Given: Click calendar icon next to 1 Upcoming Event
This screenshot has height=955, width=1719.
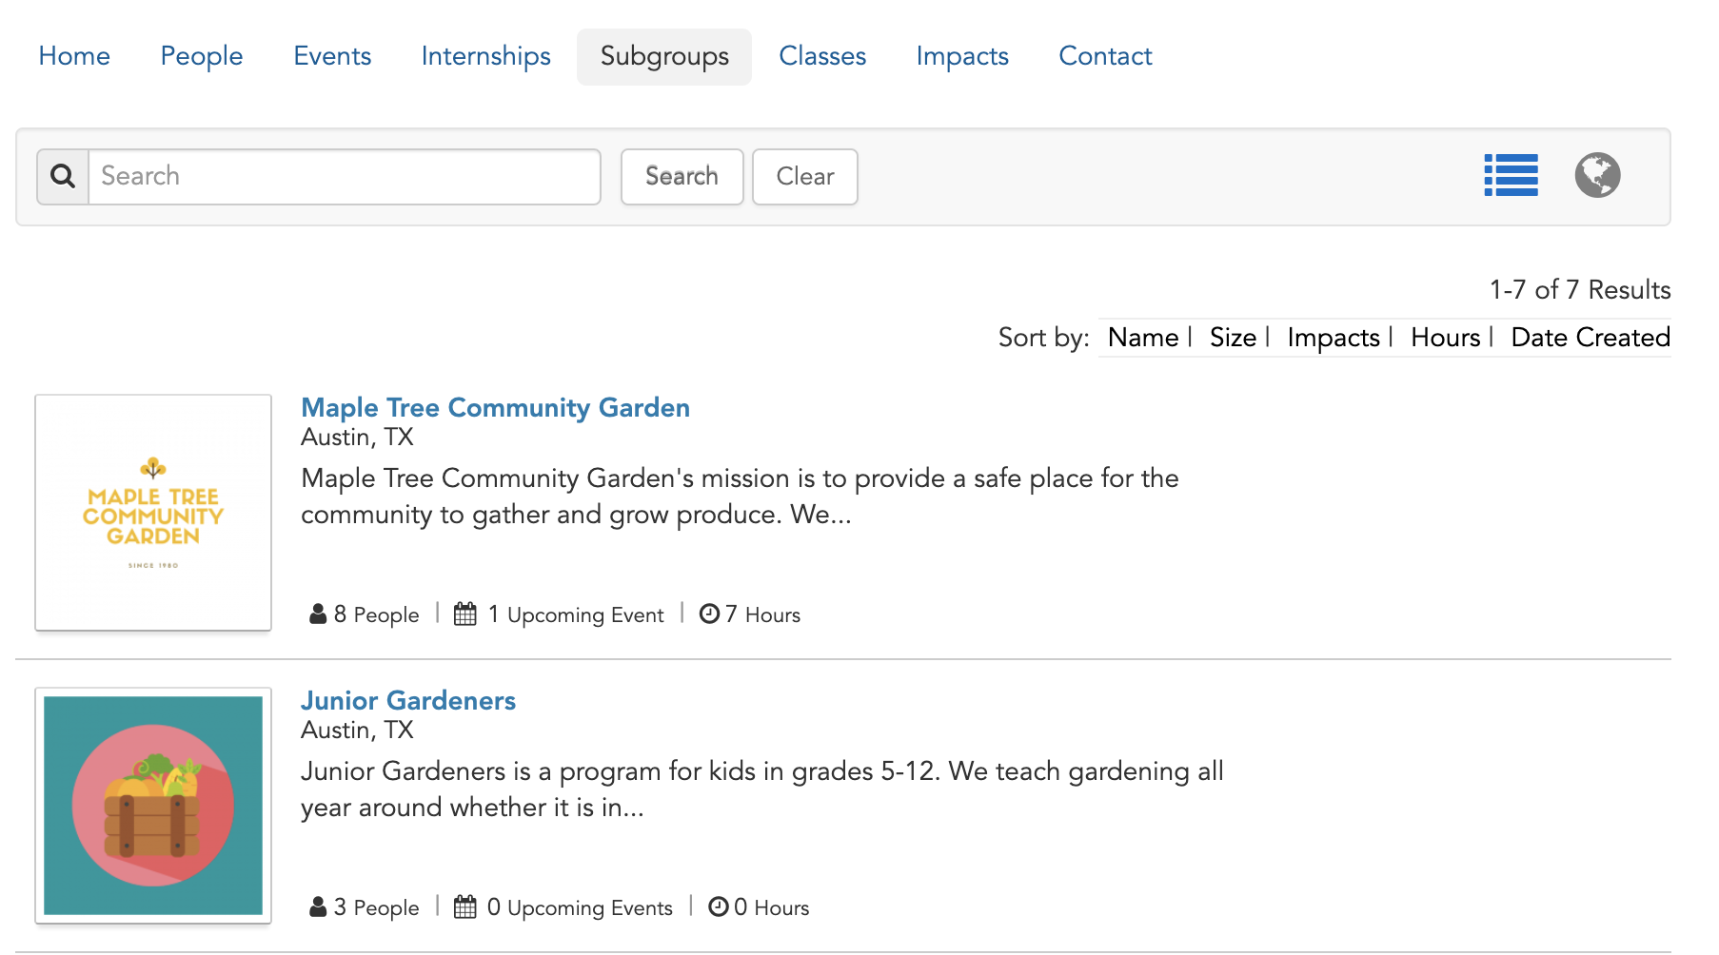Looking at the screenshot, I should [464, 614].
